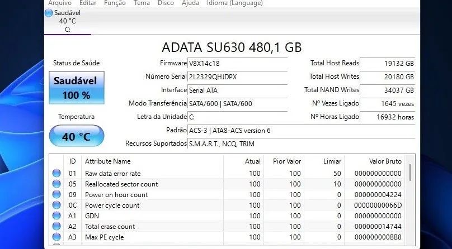
Task: Click status orb for Max PE cycle
Action: tap(57, 237)
